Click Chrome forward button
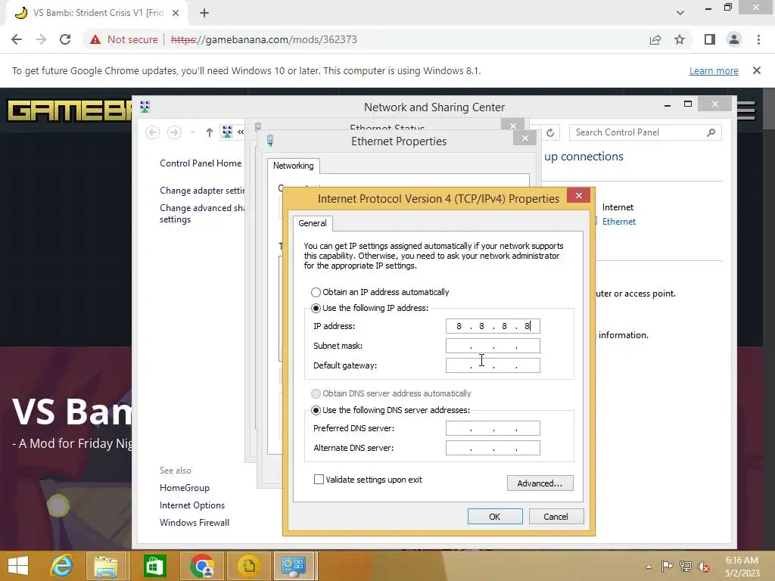 (x=41, y=39)
